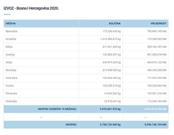The image size is (174, 135).
Task: Click the UKUPNO (VODEĆIH 10 DRŽAVA) label
Action: tap(57, 109)
